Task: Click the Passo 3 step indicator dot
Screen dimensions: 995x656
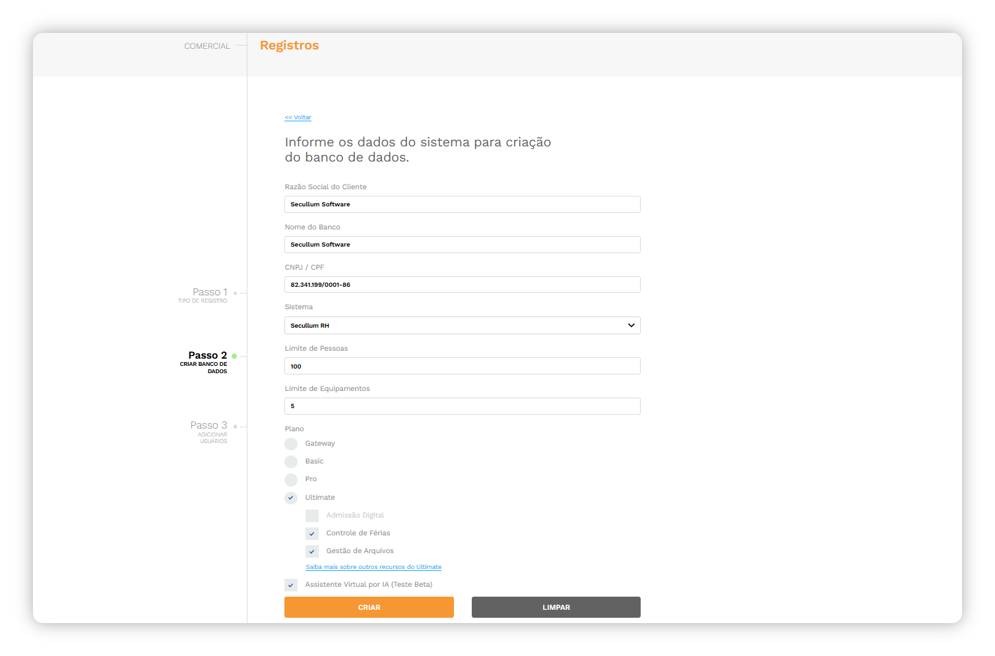Action: click(236, 427)
